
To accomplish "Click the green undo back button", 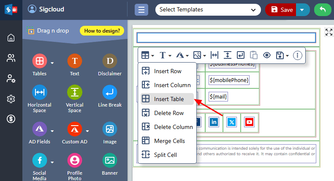I will pyautogui.click(x=322, y=10).
